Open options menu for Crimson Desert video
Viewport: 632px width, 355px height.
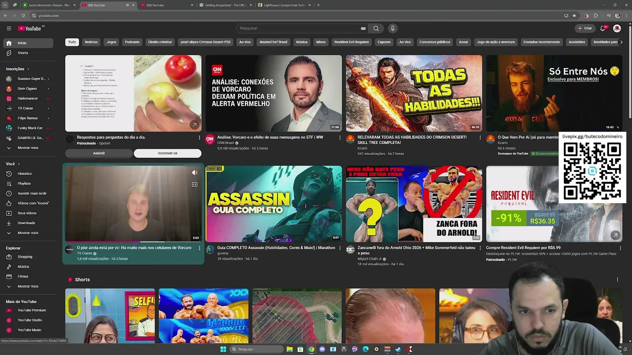[480, 138]
